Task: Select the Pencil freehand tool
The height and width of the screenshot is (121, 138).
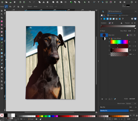Action: click(x=2, y=43)
